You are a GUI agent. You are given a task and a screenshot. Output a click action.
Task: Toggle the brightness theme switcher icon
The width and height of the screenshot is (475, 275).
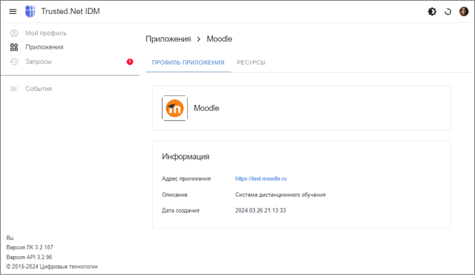pyautogui.click(x=432, y=11)
